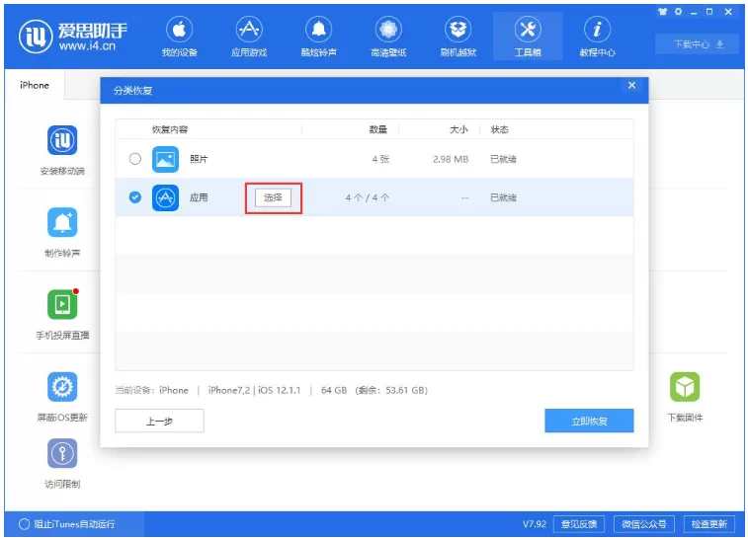The width and height of the screenshot is (748, 540).
Task: Click 制作铃声 ringtone maker icon
Action: point(62,222)
